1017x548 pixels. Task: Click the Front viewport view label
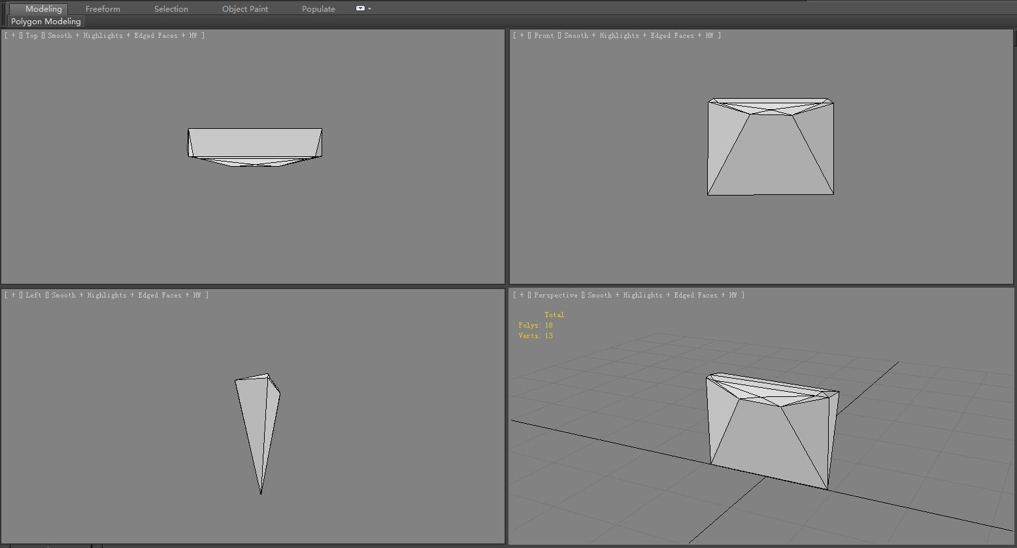(x=544, y=35)
